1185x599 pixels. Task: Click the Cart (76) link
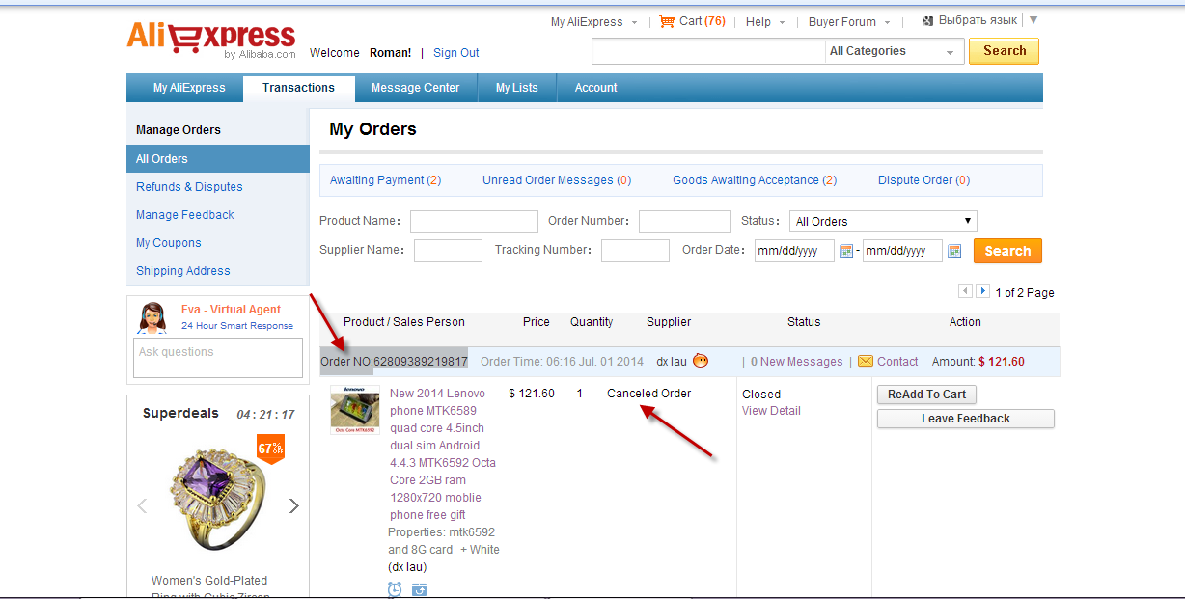coord(703,21)
